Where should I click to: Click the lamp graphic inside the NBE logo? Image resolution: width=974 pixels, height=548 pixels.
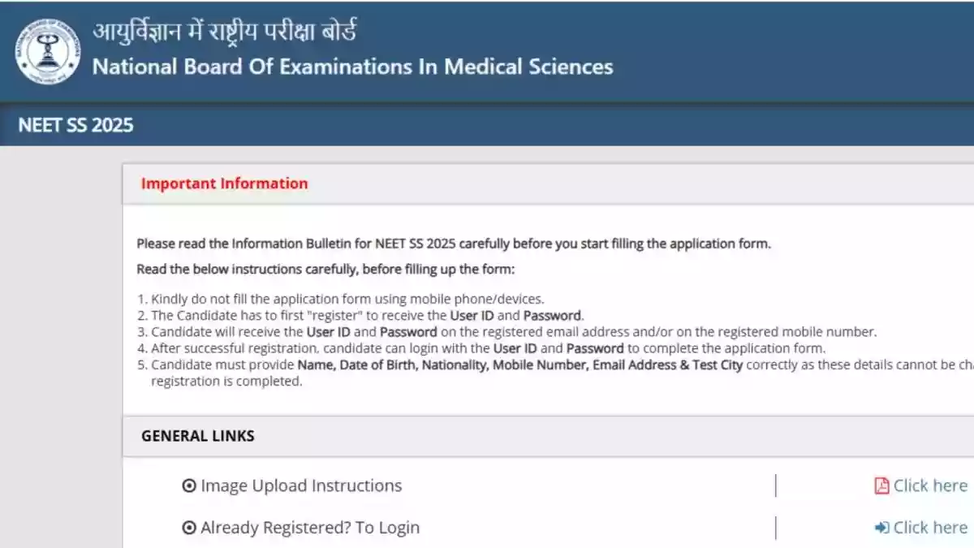47,50
